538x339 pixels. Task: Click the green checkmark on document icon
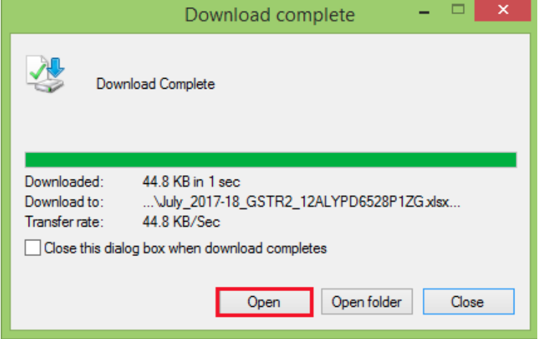pyautogui.click(x=37, y=72)
